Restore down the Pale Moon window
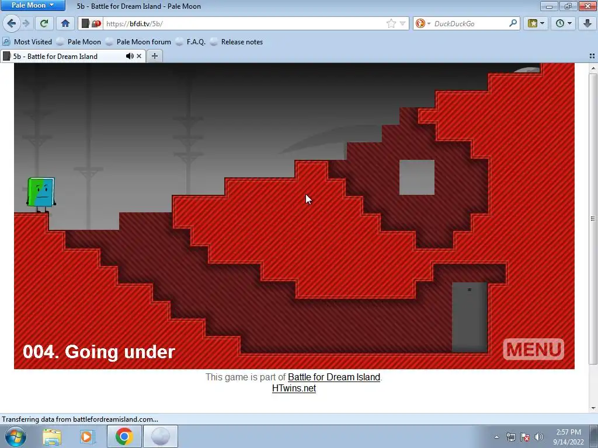This screenshot has width=598, height=448. [568, 6]
